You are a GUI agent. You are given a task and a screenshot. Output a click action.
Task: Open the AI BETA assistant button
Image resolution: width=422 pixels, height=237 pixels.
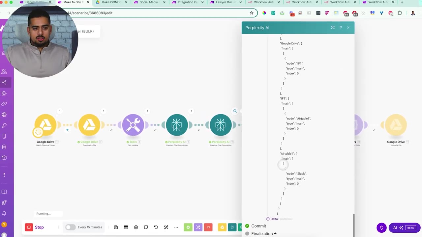click(x=404, y=227)
